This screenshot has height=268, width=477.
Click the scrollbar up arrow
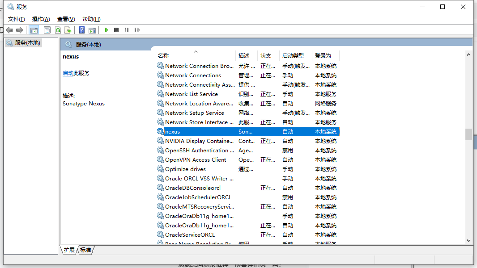coord(468,54)
